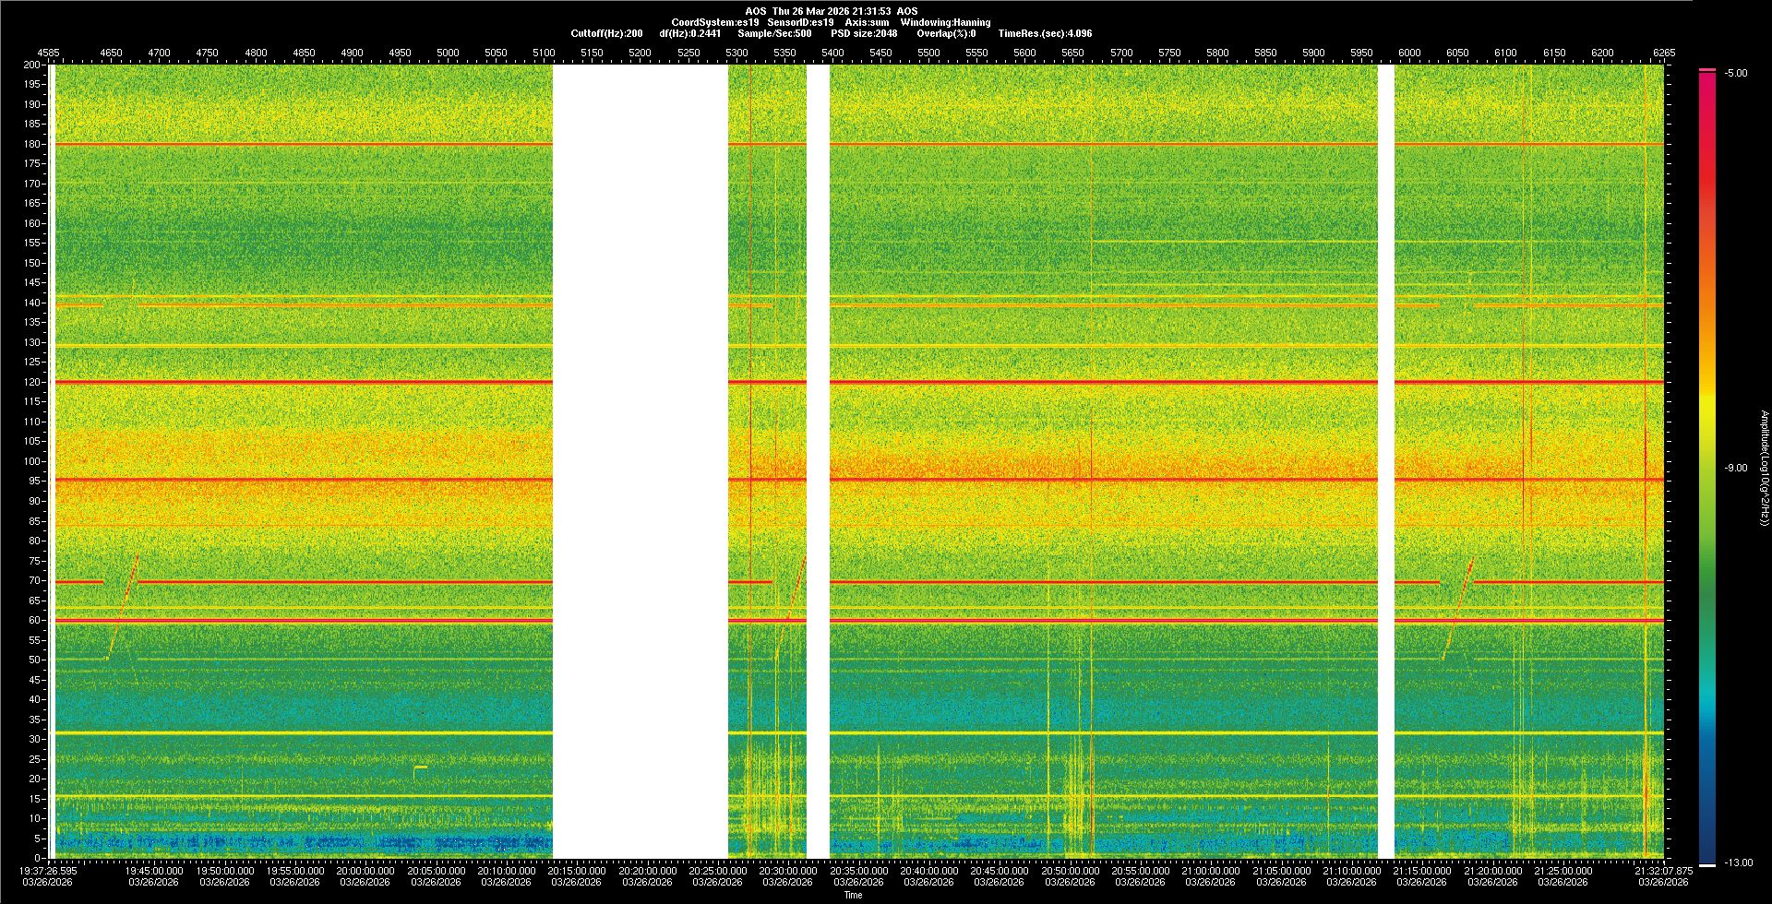
Task: Click the Amplitude axis title beside the colorbar
Action: 1763,468
